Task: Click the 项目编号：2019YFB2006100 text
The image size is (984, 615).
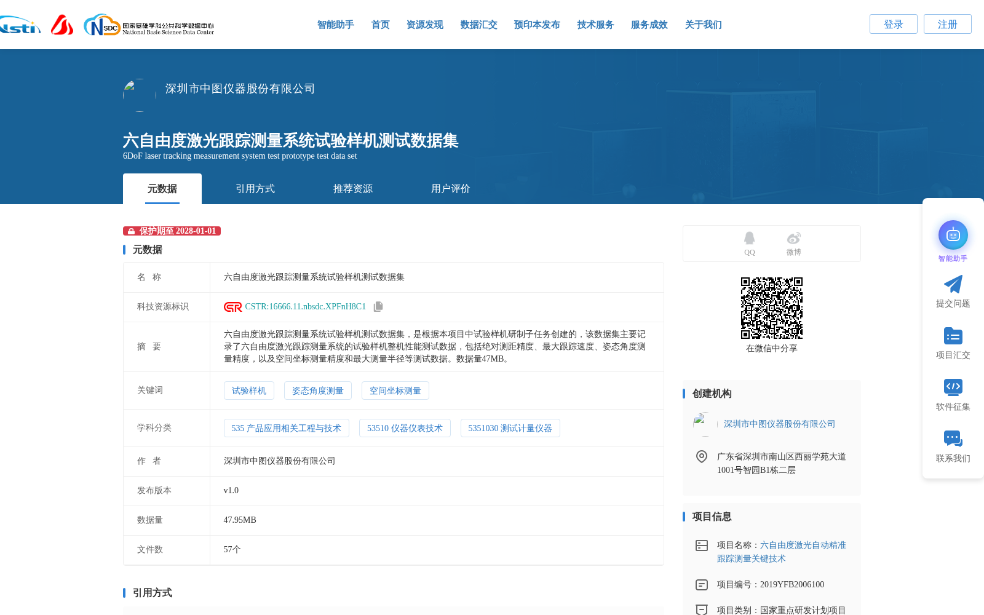Action: point(771,585)
